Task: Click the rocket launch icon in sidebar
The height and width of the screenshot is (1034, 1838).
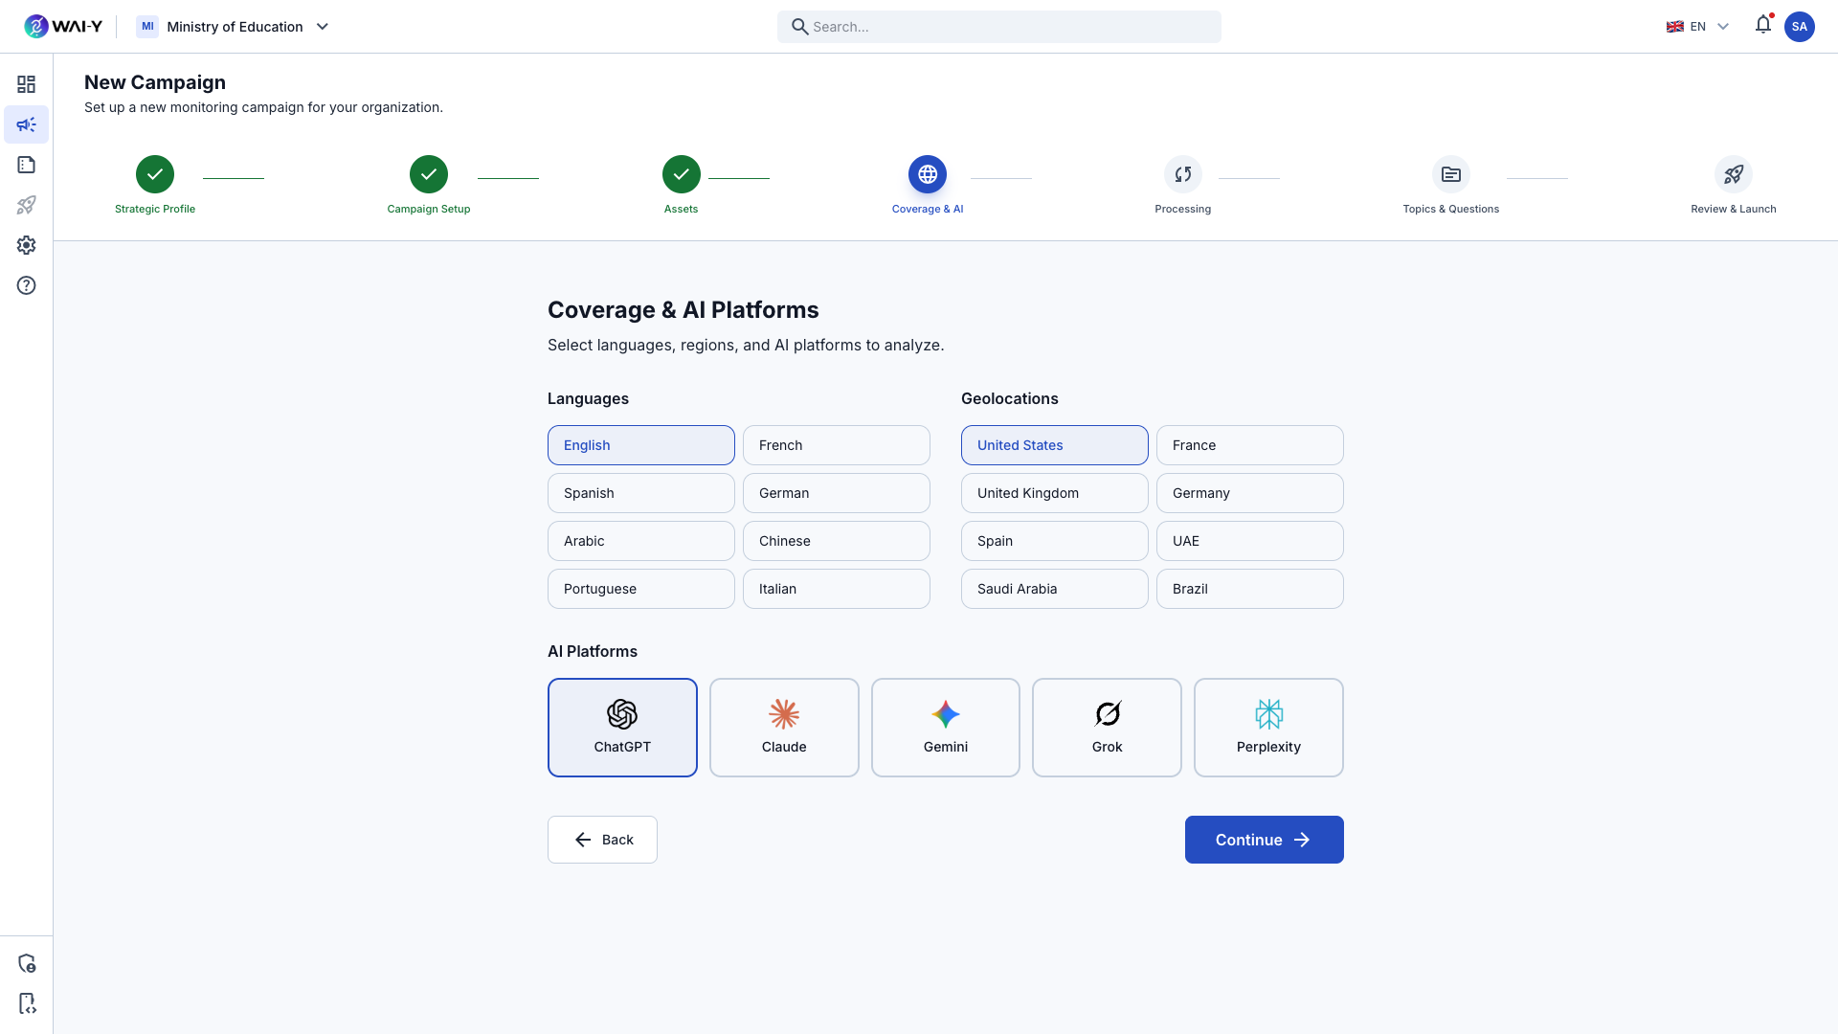Action: pos(26,205)
